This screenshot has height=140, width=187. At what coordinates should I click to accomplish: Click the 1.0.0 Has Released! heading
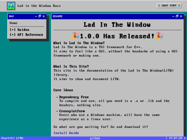[117, 36]
